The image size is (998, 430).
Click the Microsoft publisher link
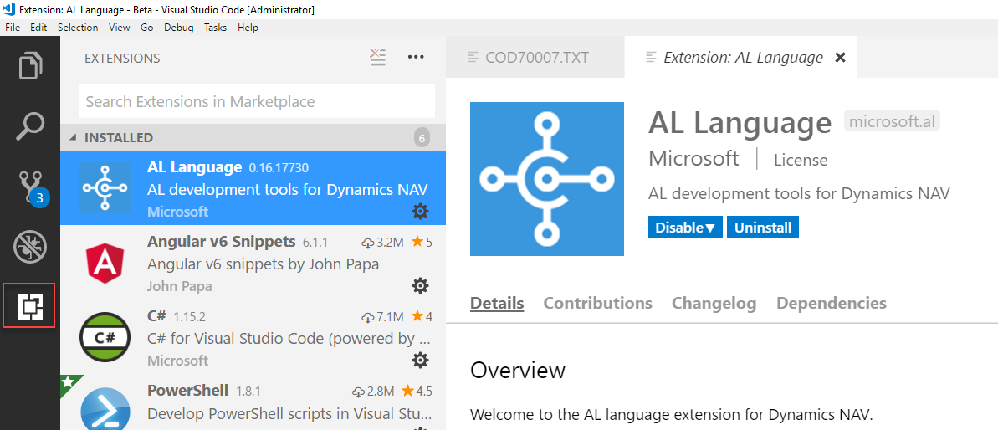pyautogui.click(x=693, y=158)
